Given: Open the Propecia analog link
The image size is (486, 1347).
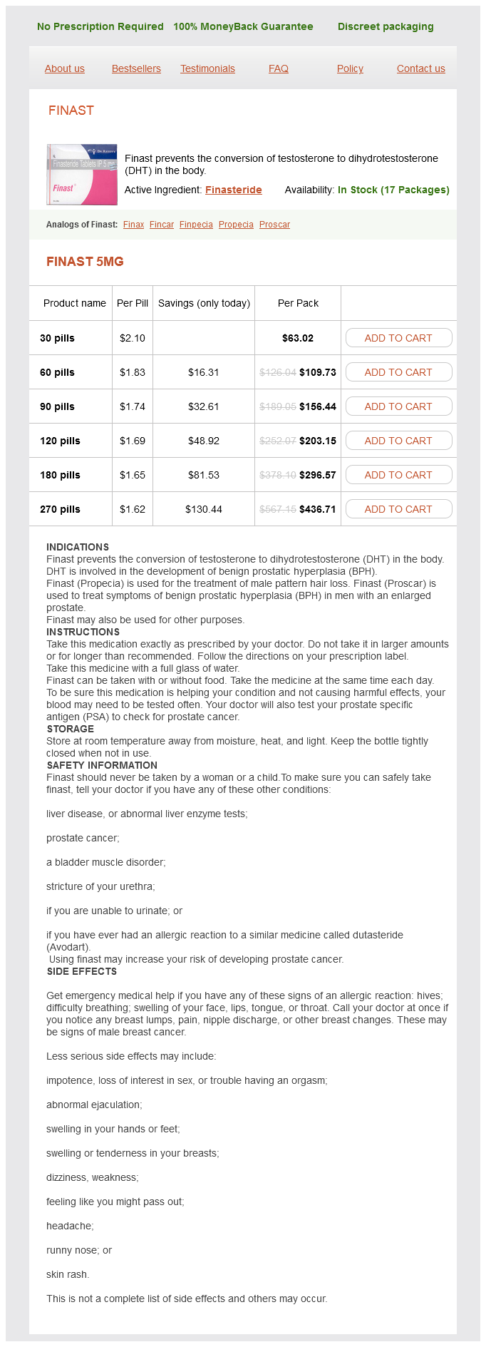Looking at the screenshot, I should [x=236, y=225].
